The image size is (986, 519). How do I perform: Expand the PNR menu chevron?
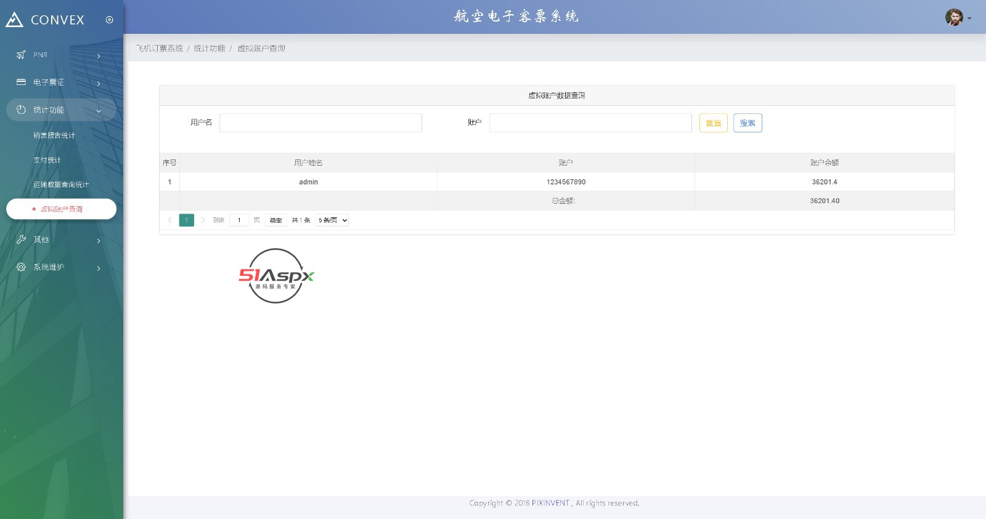[99, 56]
